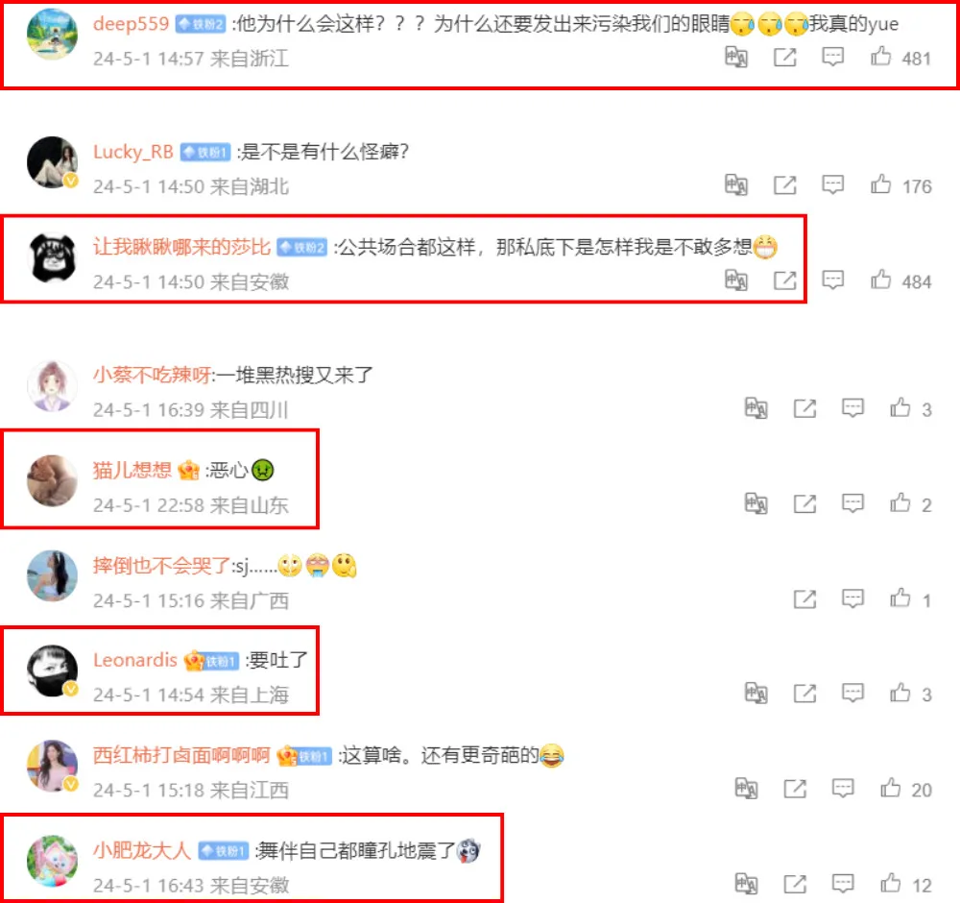Click the 铁粉2 badge beside deep559
960x903 pixels.
(201, 25)
